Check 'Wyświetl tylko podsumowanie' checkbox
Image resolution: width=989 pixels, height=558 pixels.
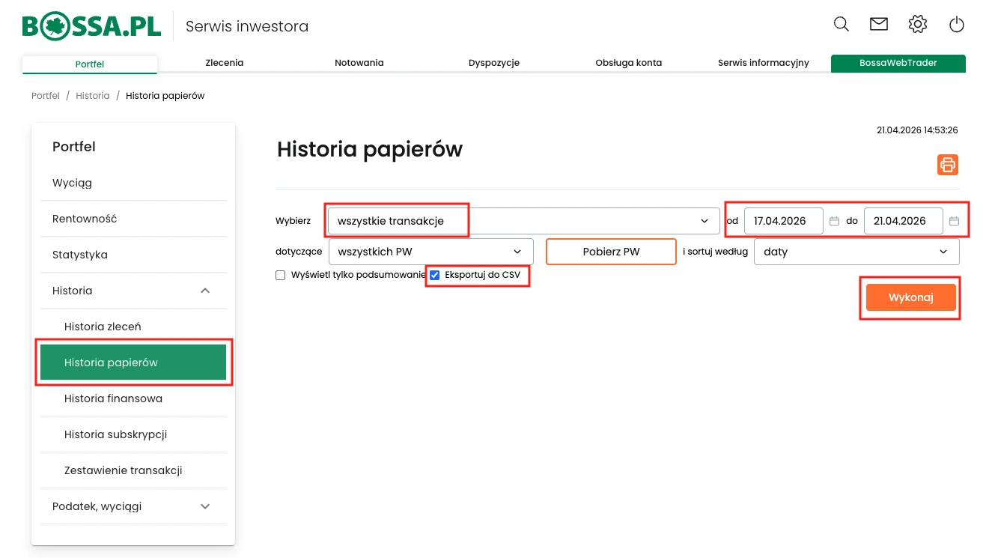tap(281, 275)
